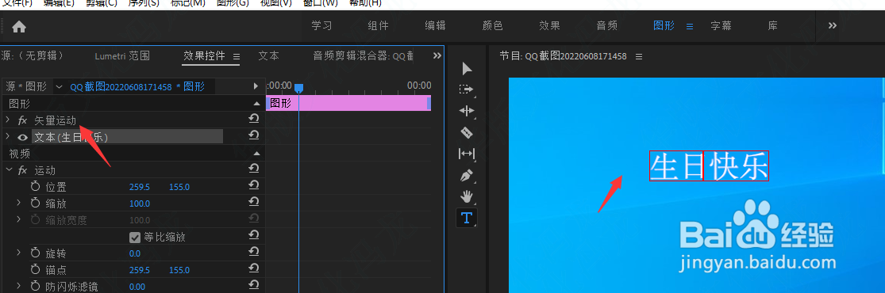
Task: Reset the 等比缩放 row
Action: (x=254, y=235)
